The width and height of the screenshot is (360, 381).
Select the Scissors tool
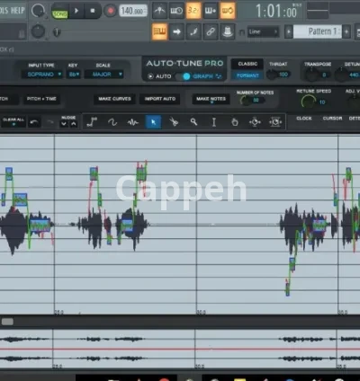pos(174,122)
